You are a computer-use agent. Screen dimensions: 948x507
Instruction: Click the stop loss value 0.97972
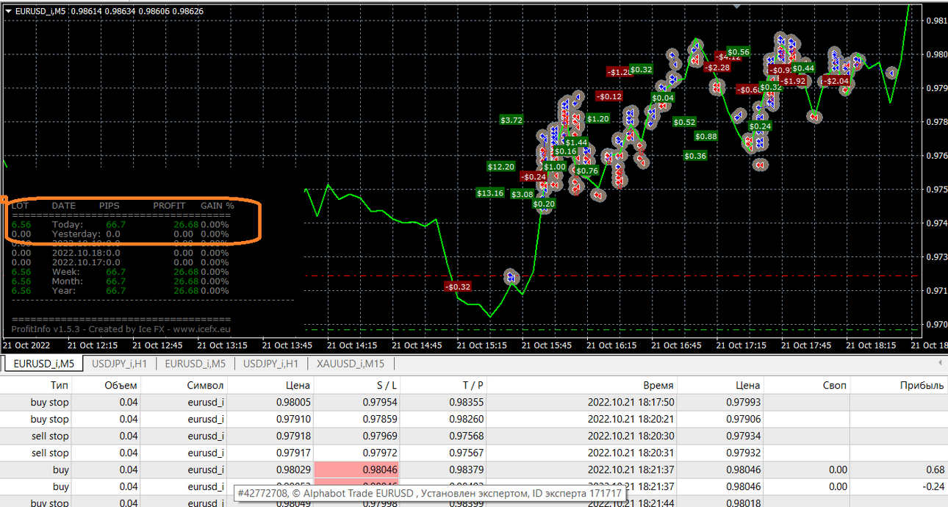coord(380,453)
